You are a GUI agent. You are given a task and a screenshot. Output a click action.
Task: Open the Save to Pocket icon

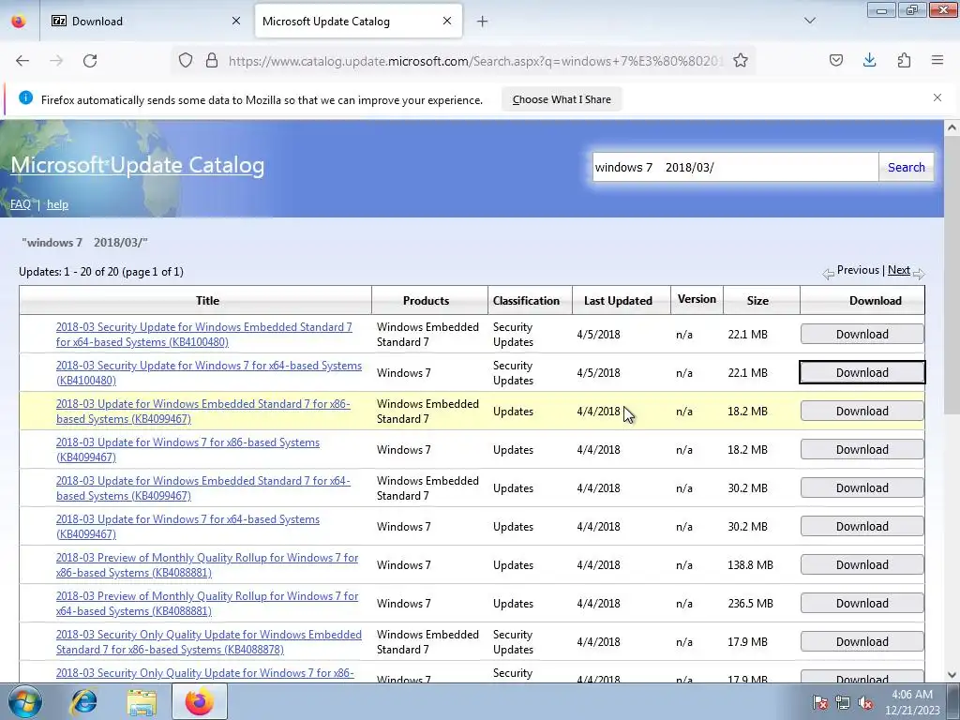click(x=835, y=60)
